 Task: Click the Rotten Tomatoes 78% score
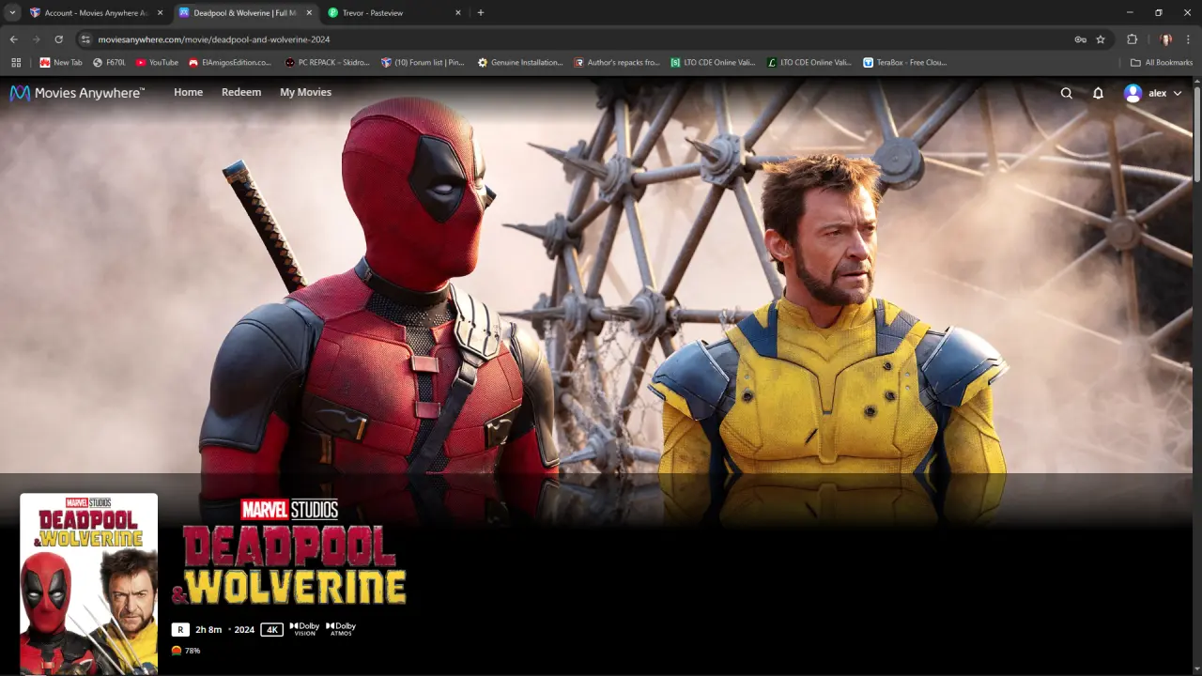(x=186, y=651)
